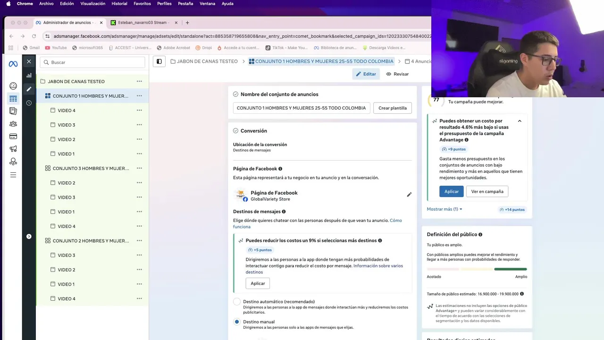Open Chrome Perfiles menu
The image size is (604, 340).
point(164,3)
